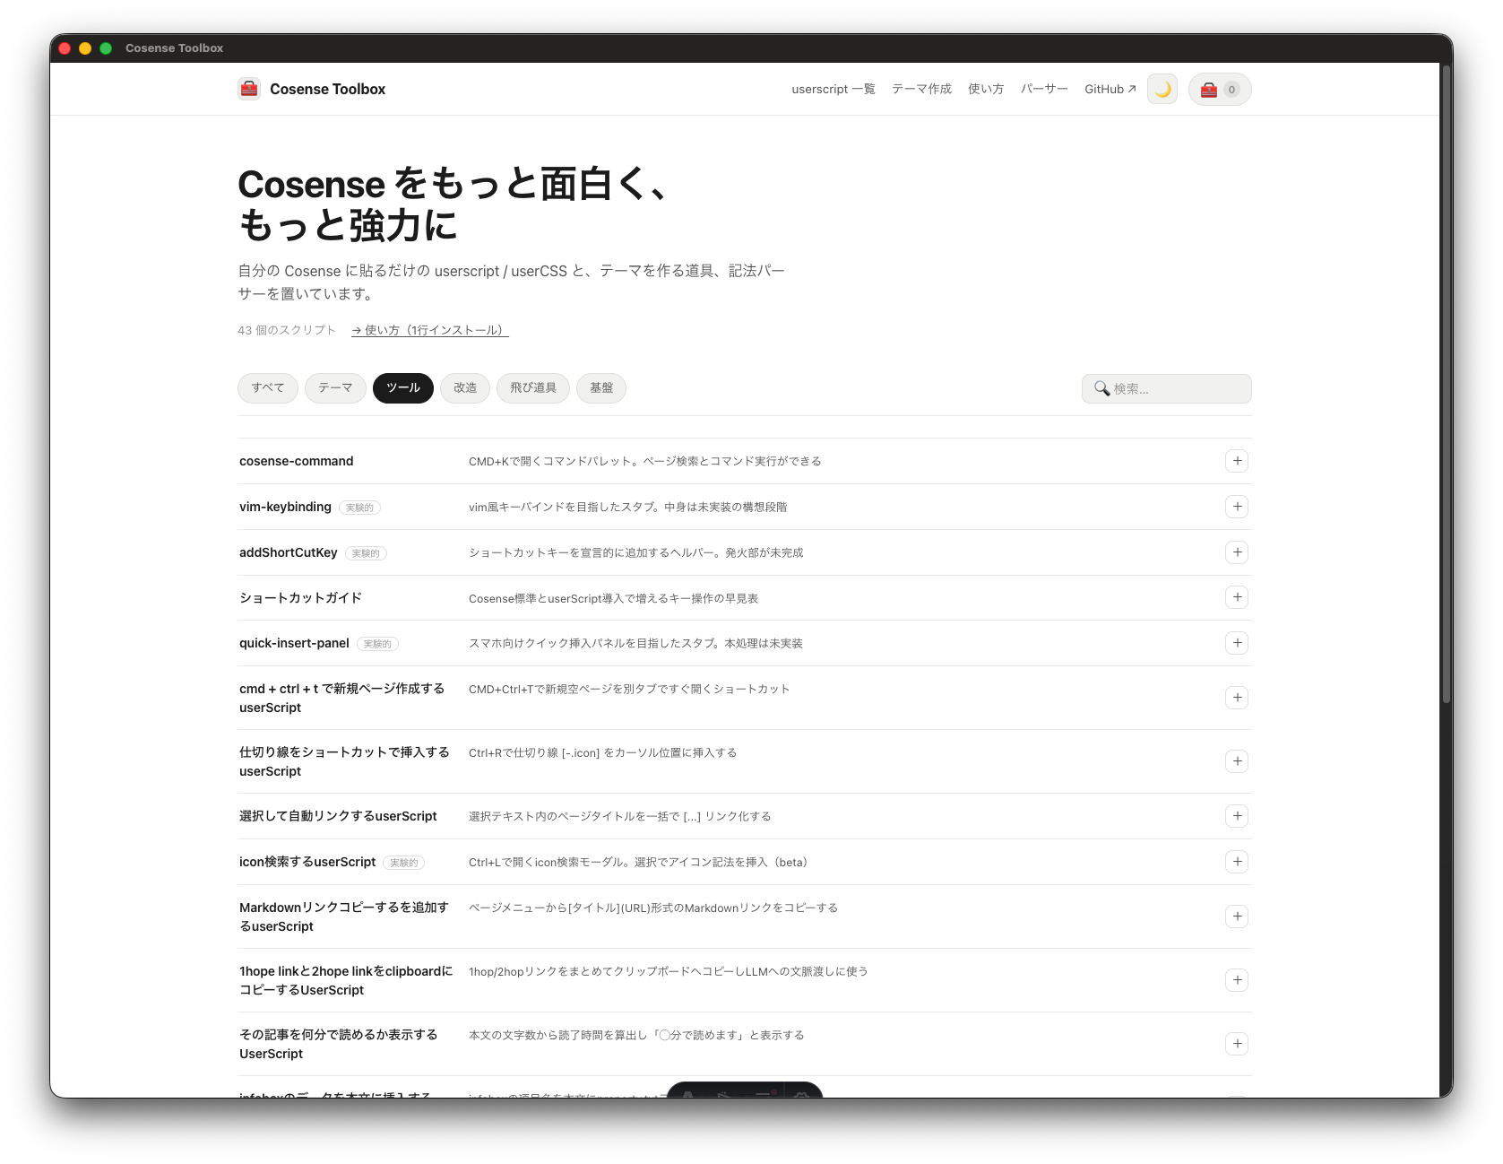Screen dimensions: 1503x1164
Task: Open userscript 一覧 in the navigation
Action: coord(834,89)
